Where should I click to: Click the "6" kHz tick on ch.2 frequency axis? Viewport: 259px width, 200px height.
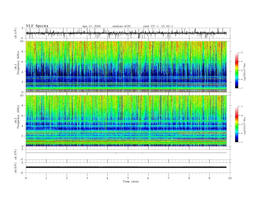tap(23, 116)
